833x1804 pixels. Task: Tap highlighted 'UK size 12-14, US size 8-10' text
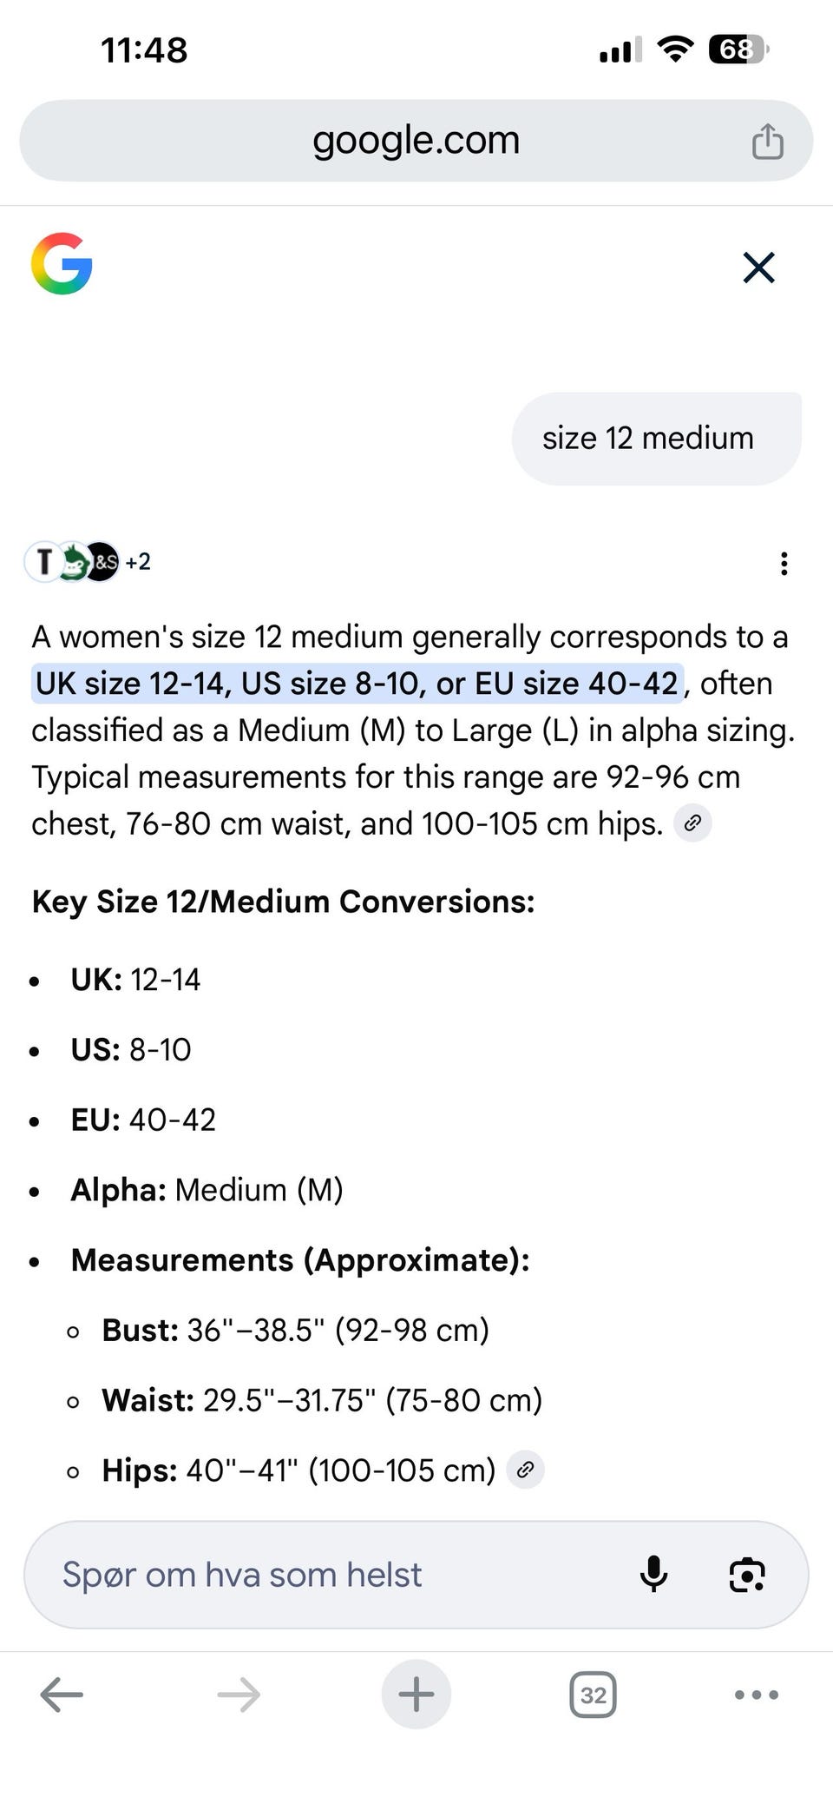tap(357, 684)
